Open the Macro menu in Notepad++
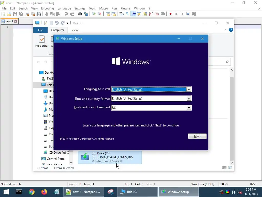The height and width of the screenshot is (197, 262). pyautogui.click(x=104, y=8)
